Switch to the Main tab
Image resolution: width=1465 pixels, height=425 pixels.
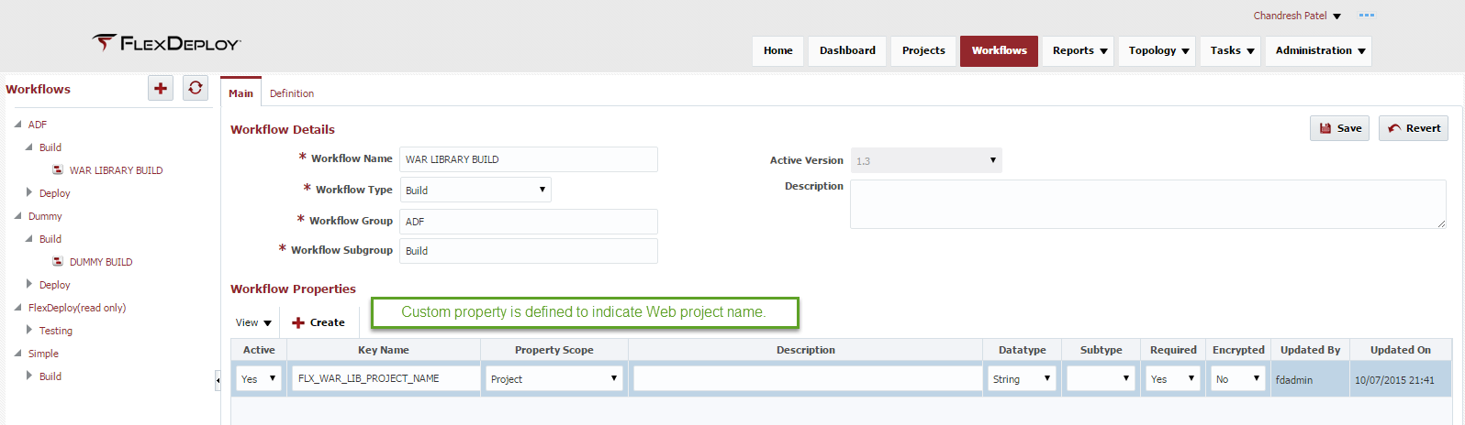241,93
